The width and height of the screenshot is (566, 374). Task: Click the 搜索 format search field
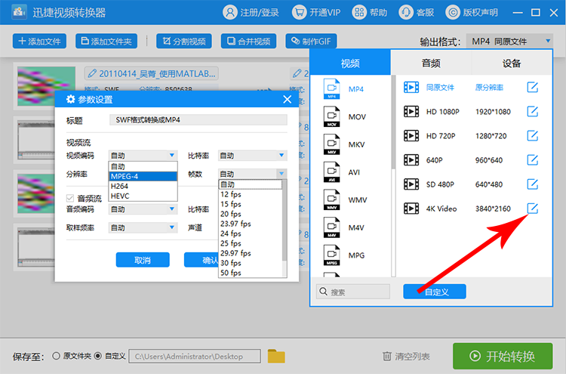(x=353, y=291)
